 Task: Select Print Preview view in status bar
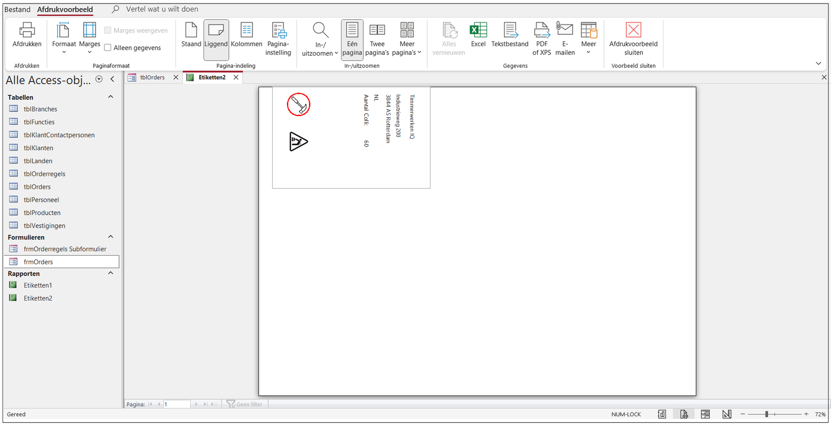(x=684, y=414)
